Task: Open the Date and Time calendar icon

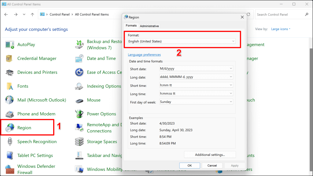Action: pos(79,58)
